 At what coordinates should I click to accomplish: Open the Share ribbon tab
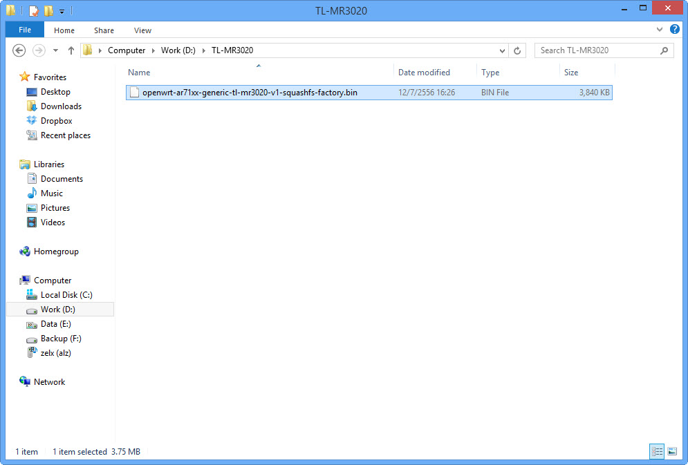point(104,30)
